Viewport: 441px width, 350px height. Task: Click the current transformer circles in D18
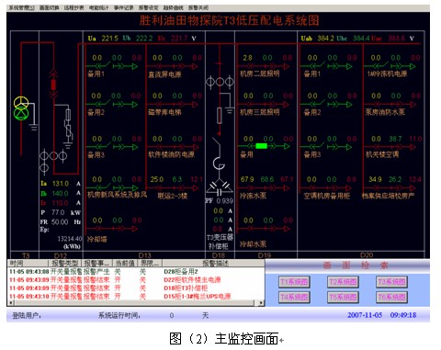click(220, 82)
